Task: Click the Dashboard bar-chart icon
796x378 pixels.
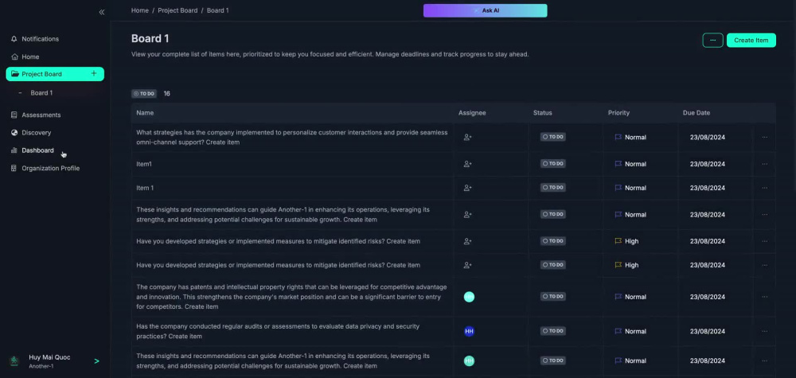Action: pyautogui.click(x=14, y=150)
